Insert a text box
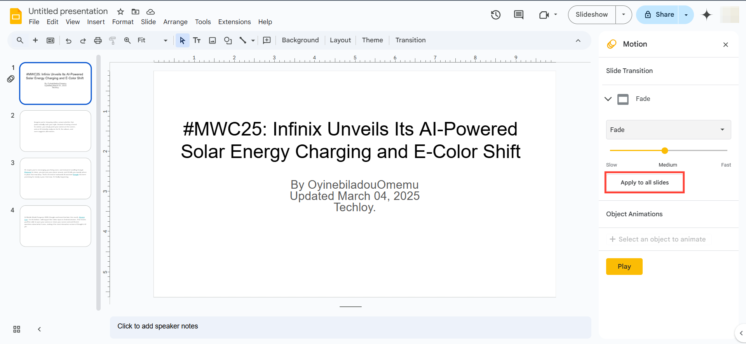 coord(197,40)
